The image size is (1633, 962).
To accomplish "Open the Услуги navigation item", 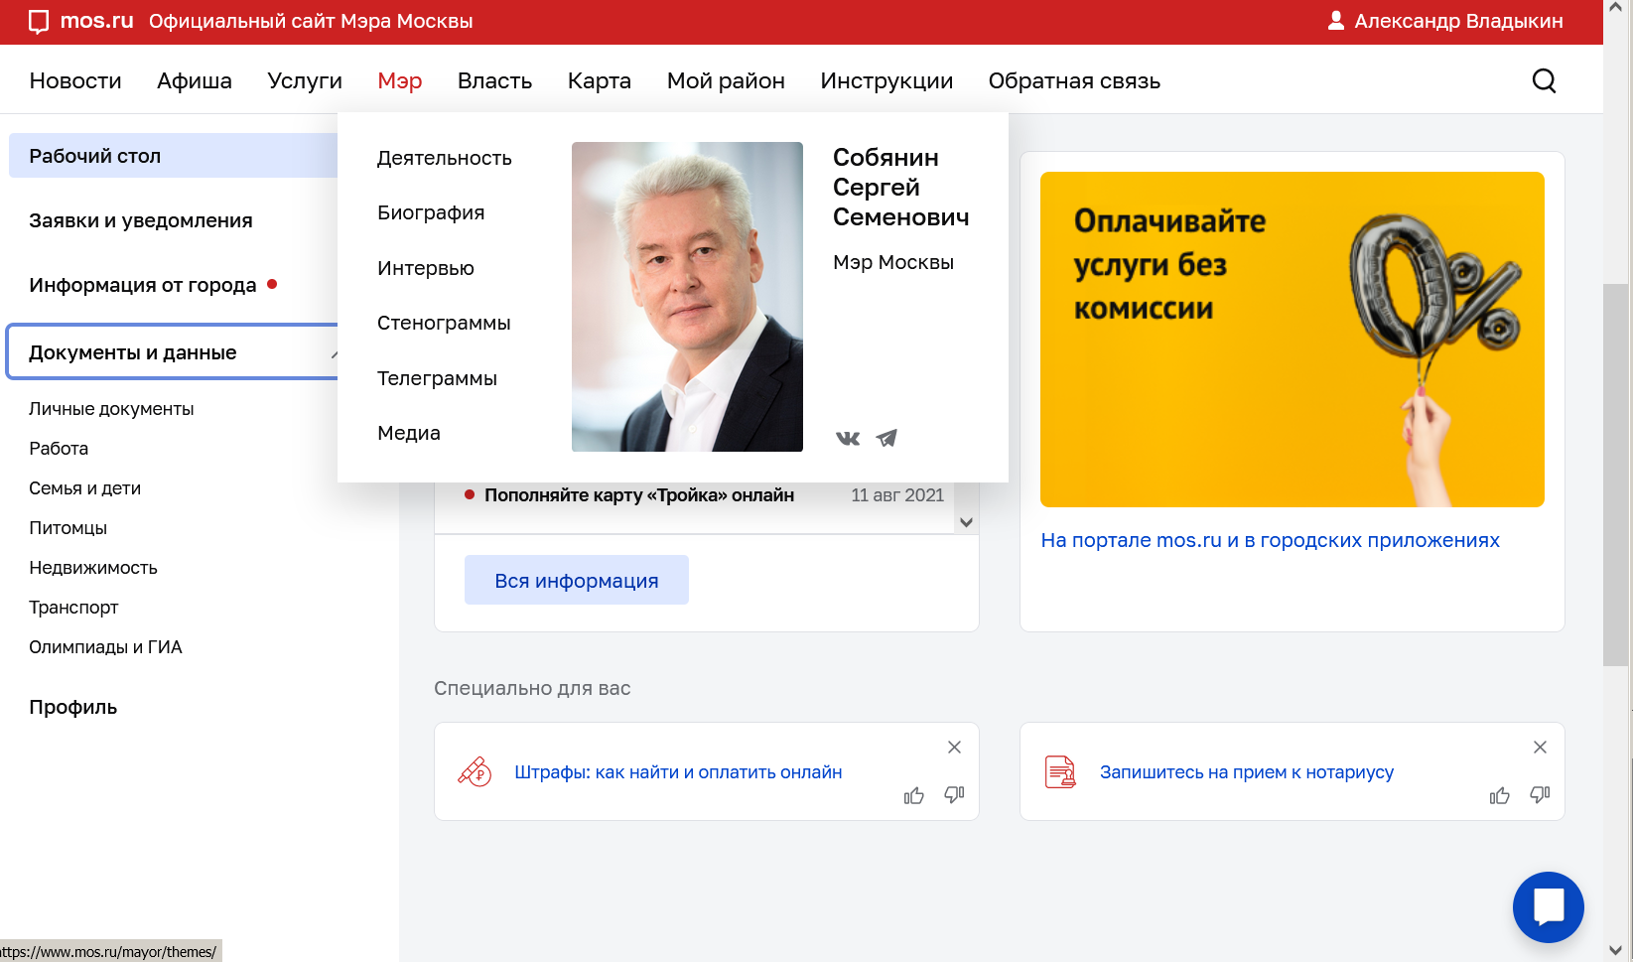I will (x=305, y=80).
